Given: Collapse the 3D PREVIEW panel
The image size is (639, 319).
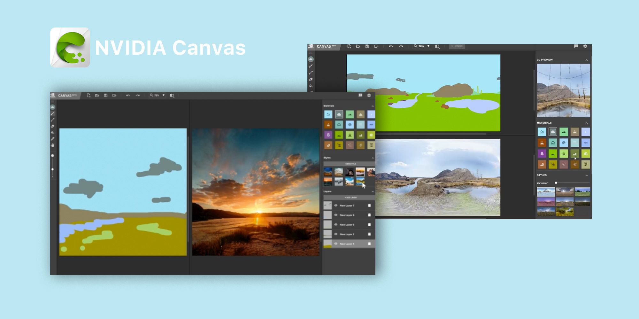Looking at the screenshot, I should [x=587, y=60].
